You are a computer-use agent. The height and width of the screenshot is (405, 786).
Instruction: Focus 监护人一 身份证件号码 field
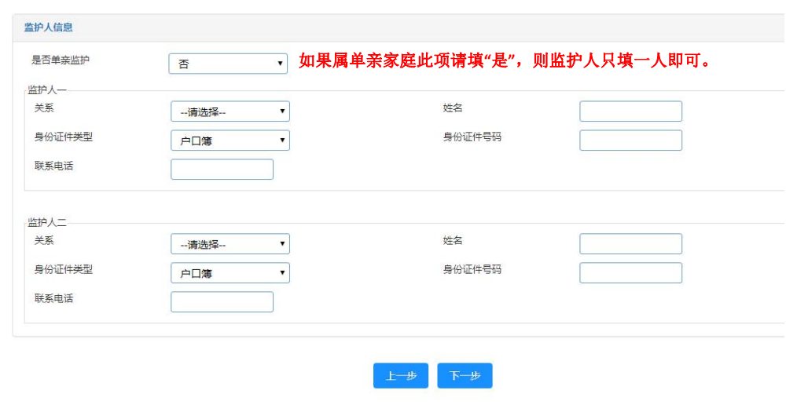click(x=630, y=140)
